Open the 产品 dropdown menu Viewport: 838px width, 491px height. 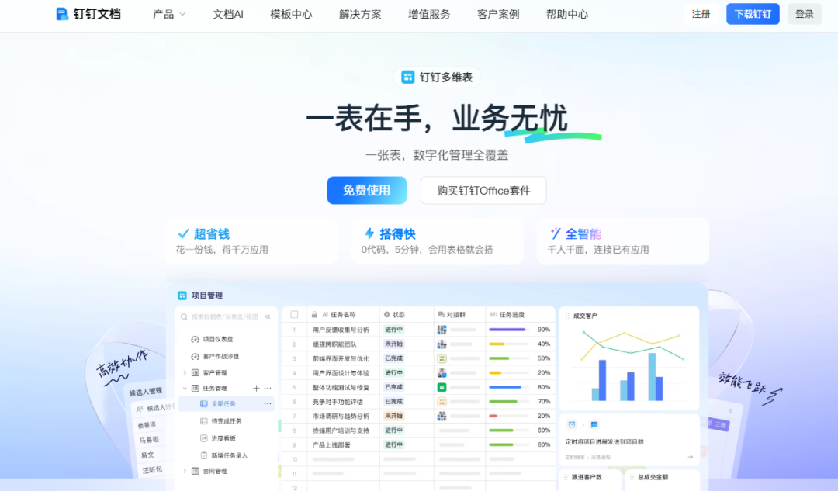pos(169,15)
